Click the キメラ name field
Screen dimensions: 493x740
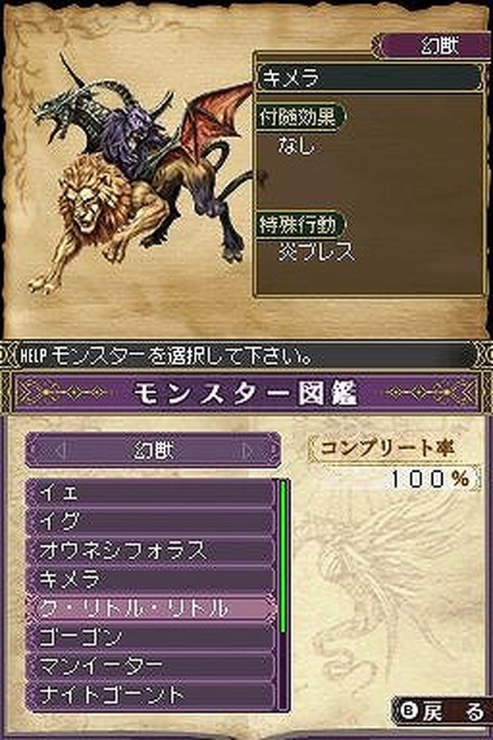[370, 77]
